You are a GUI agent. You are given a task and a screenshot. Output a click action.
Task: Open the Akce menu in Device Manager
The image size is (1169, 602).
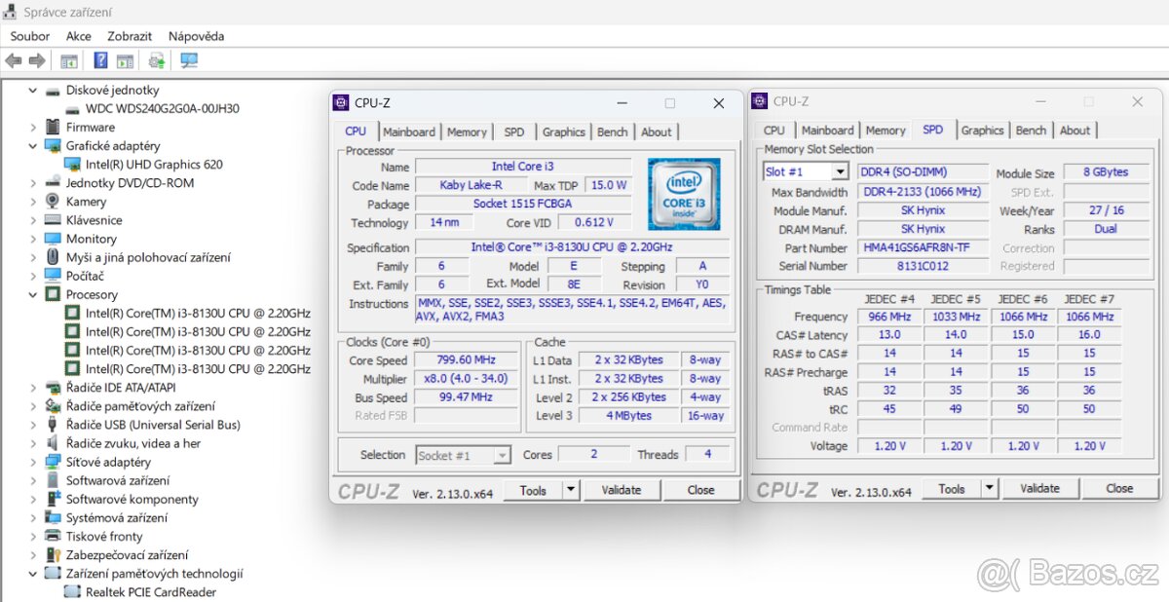pos(78,36)
